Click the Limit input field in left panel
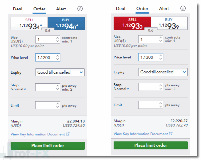201x160 pixels. [x=45, y=105]
